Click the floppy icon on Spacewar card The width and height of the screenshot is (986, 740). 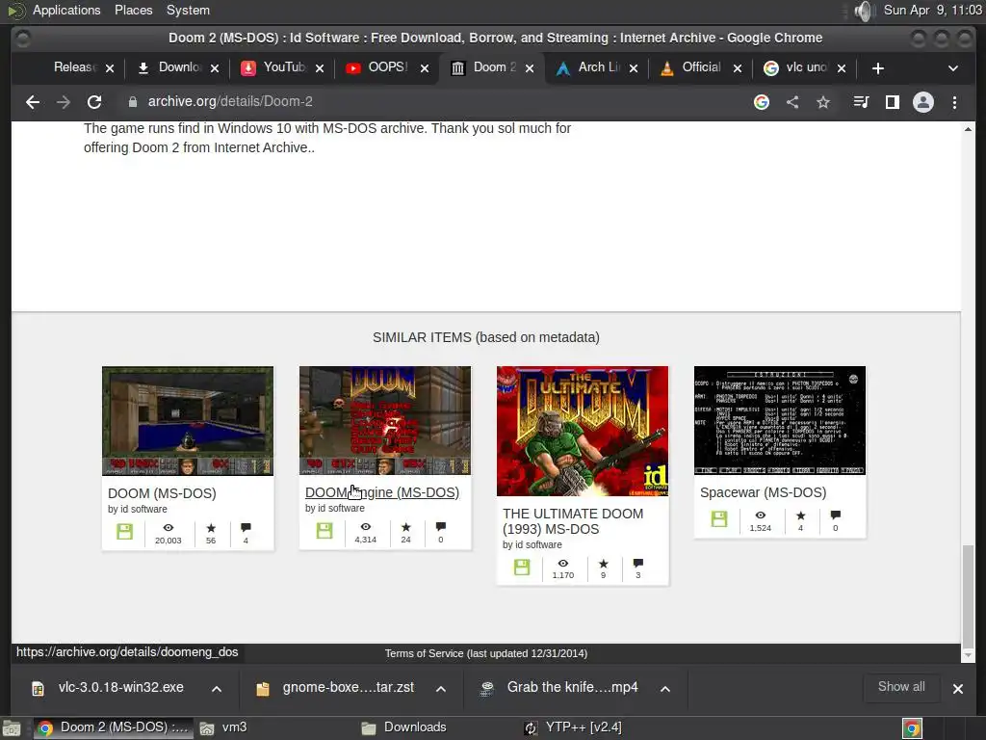[719, 519]
